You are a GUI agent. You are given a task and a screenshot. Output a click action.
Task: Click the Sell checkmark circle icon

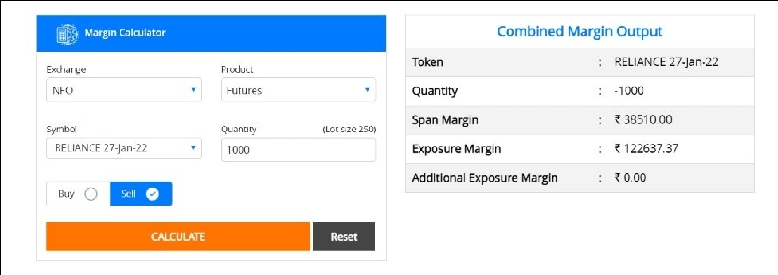point(152,194)
